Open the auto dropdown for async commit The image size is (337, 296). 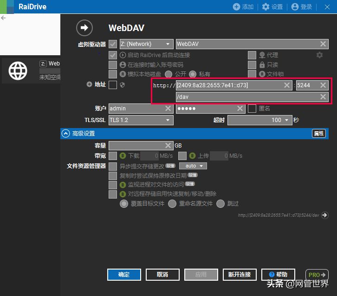(x=193, y=166)
